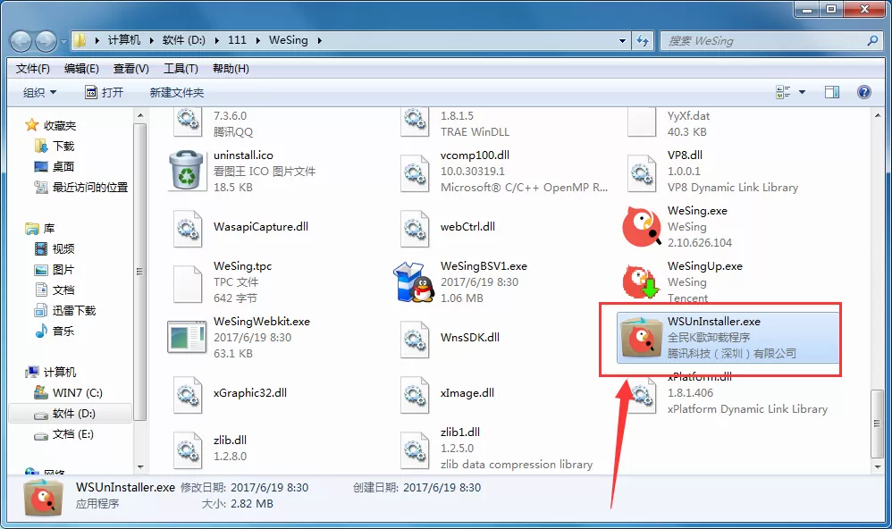The width and height of the screenshot is (892, 529).
Task: Click the file list scrollbar down arrow
Action: pos(877,467)
